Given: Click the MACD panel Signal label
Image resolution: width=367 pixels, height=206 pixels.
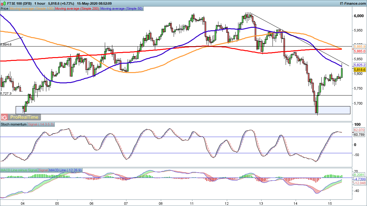Looking at the screenshot, I should 43,170.
